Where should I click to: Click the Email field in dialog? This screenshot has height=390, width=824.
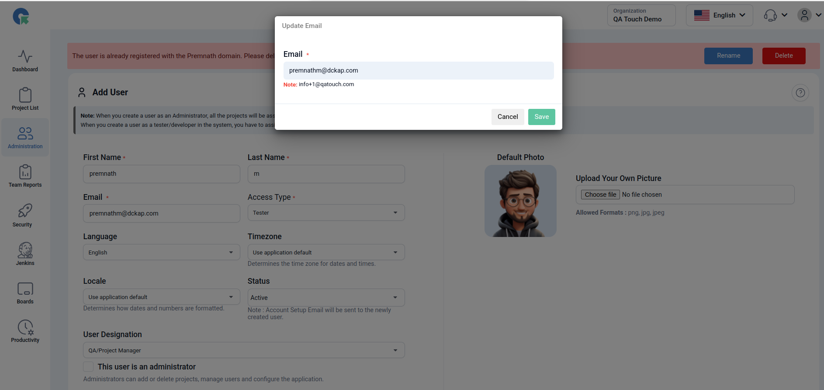[418, 70]
